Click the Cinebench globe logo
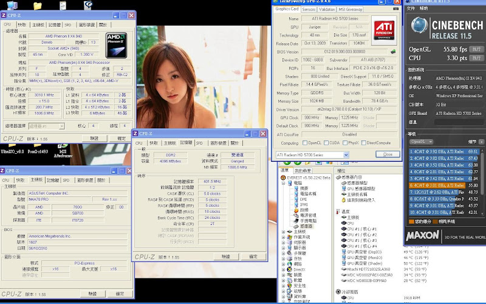 pos(419,26)
